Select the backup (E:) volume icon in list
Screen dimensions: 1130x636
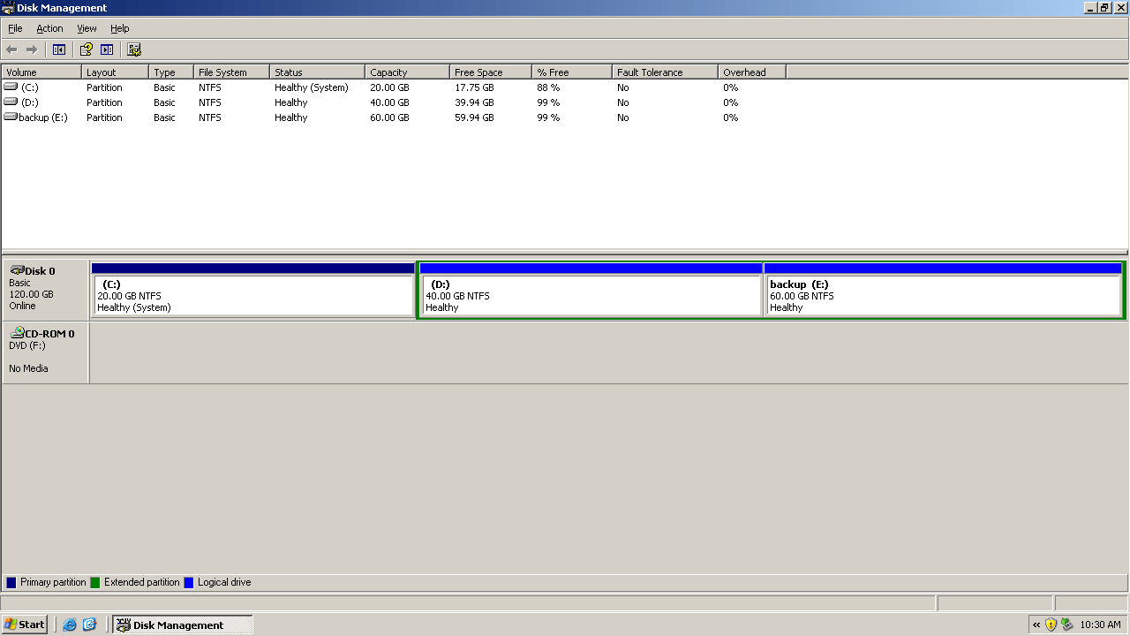point(11,117)
